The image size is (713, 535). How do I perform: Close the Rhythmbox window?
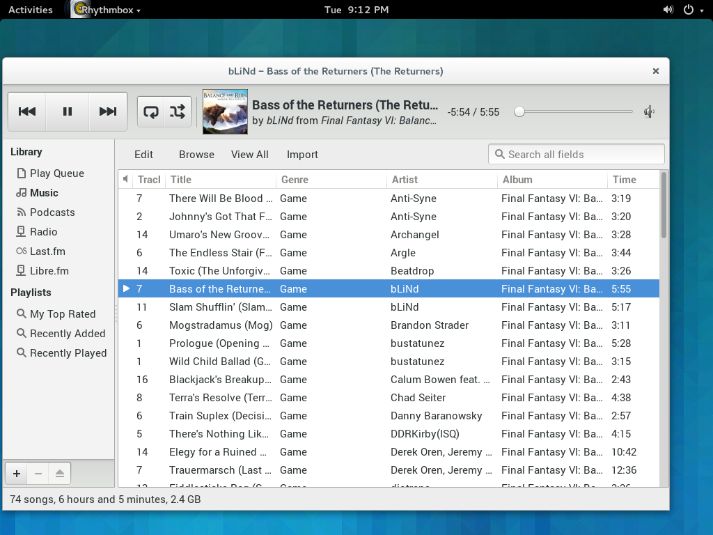(x=656, y=71)
